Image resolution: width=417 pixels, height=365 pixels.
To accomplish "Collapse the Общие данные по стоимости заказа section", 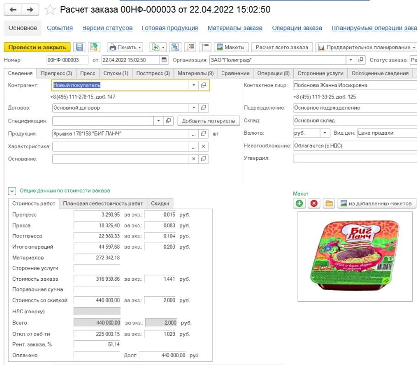I will [x=12, y=191].
